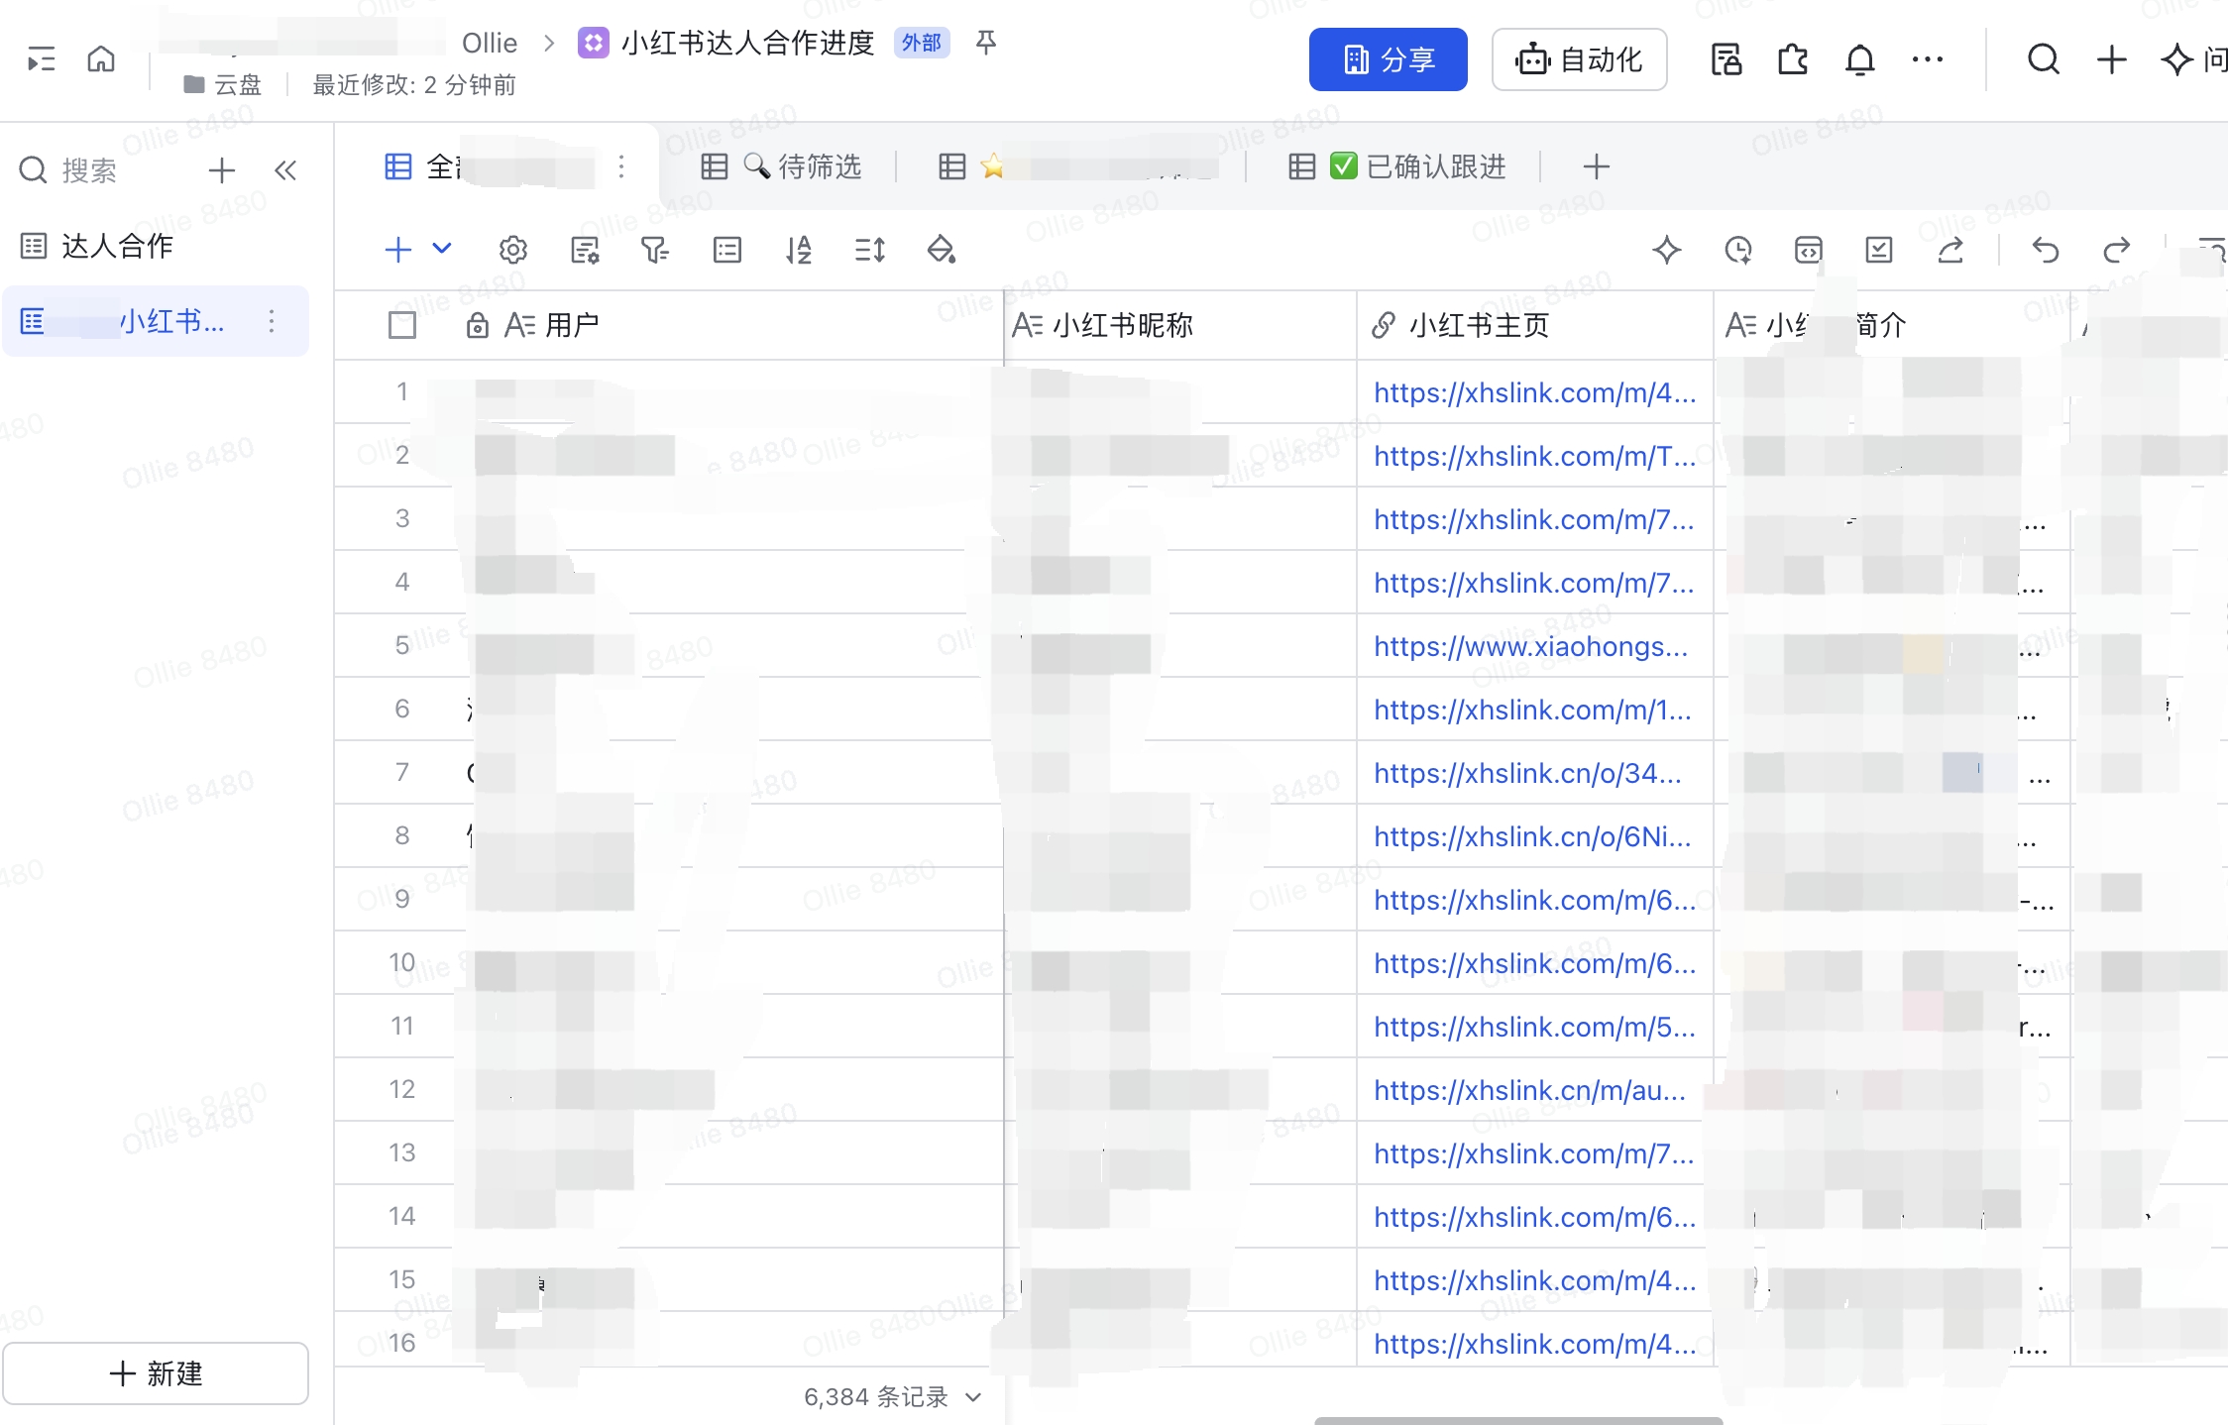This screenshot has height=1425, width=2228.
Task: Click the redo arrow icon
Action: 2116,250
